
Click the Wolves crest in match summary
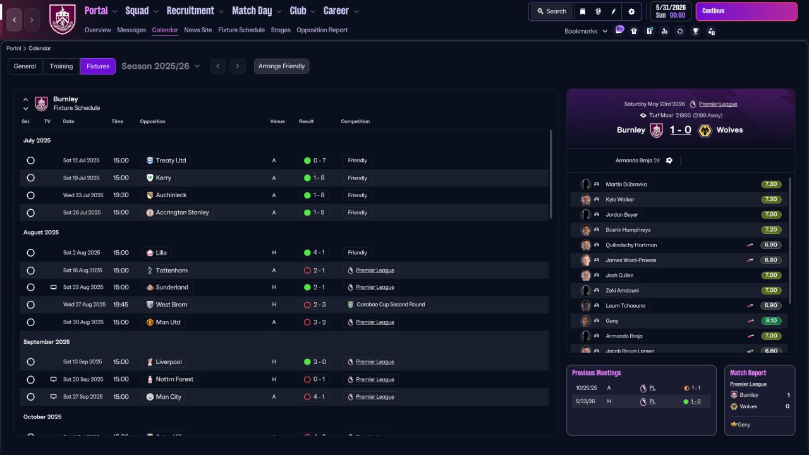point(705,130)
